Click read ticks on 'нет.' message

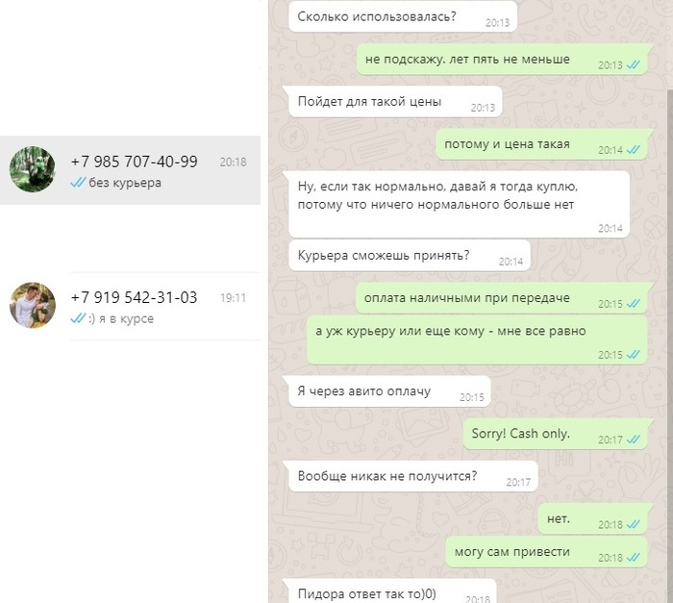pos(633,524)
